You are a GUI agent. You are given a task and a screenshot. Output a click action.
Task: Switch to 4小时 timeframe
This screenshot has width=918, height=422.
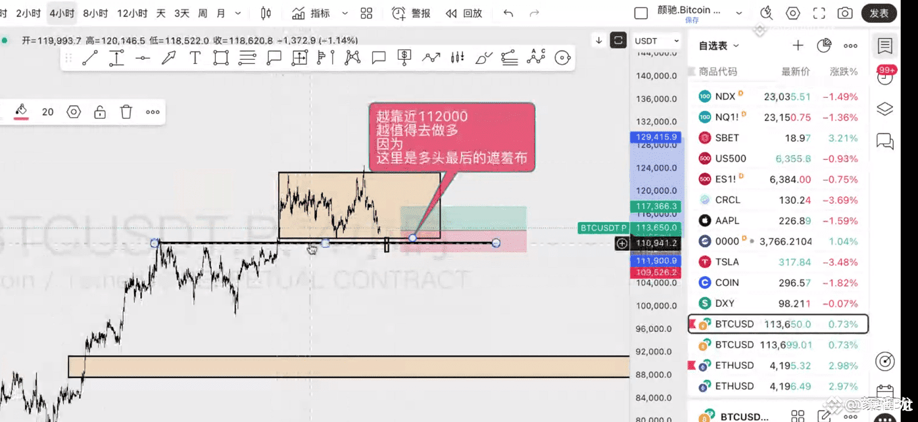pos(61,13)
